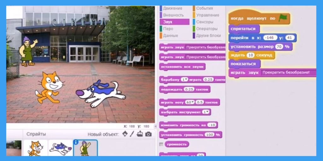Edit 10 seconds field in ждать block
323x161 pixels.
coord(250,55)
